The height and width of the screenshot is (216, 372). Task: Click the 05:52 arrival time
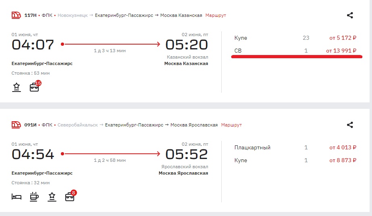click(187, 154)
